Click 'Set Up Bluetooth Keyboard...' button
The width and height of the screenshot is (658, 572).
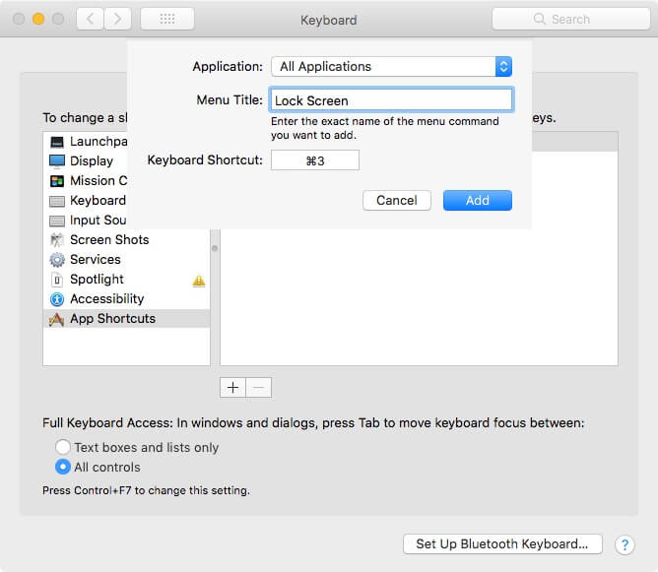coord(502,543)
